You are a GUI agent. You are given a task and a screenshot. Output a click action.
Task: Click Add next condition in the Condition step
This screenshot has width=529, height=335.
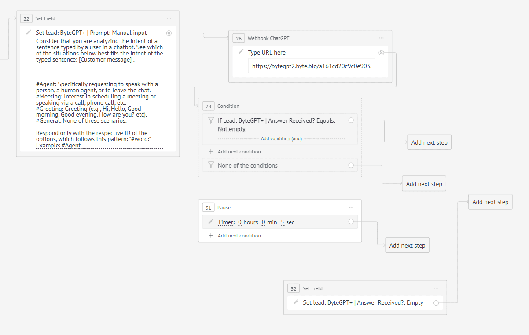[239, 152]
